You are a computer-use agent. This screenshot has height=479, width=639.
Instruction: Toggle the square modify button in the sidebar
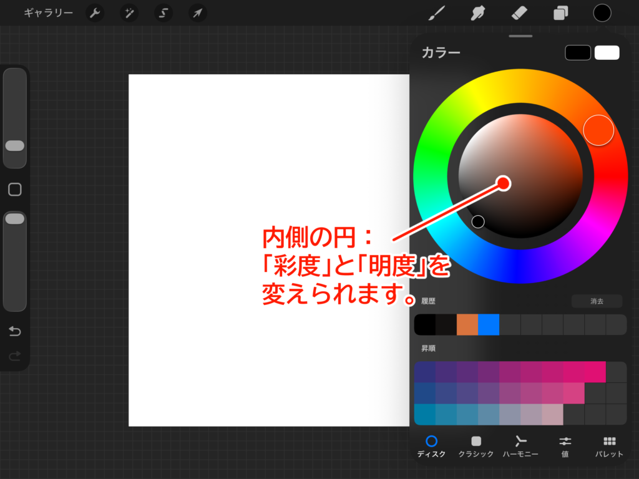tap(15, 190)
